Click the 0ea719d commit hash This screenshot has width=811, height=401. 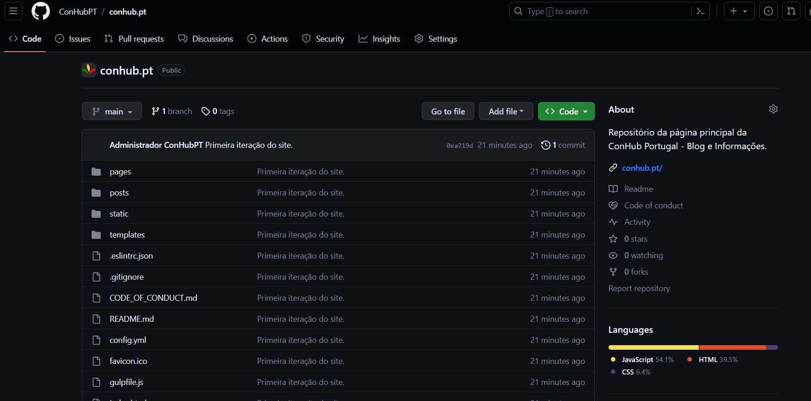pyautogui.click(x=459, y=146)
